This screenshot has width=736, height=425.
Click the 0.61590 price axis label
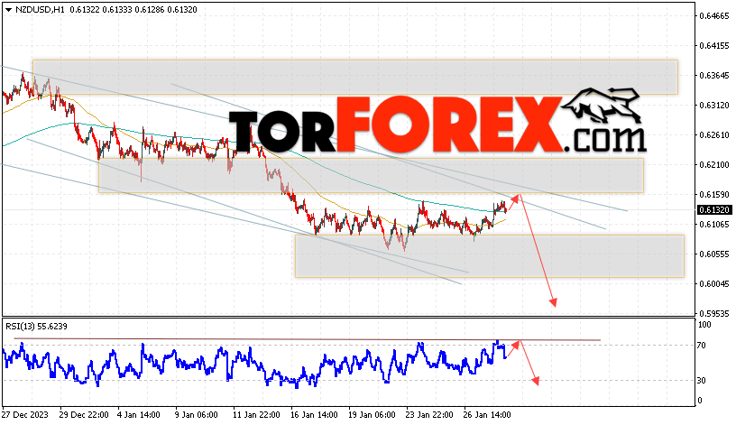[714, 194]
